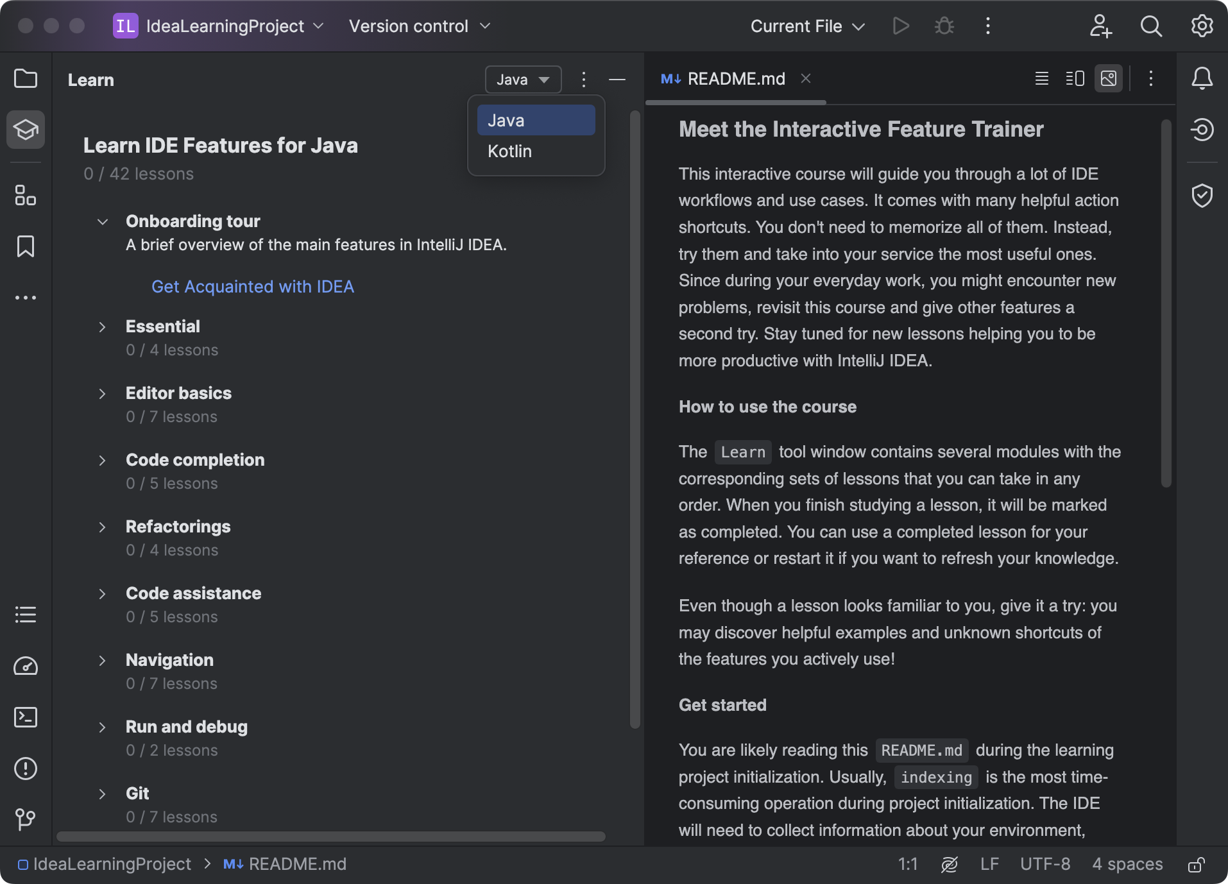Start debugging with the bug icon
The width and height of the screenshot is (1228, 884).
(x=942, y=26)
